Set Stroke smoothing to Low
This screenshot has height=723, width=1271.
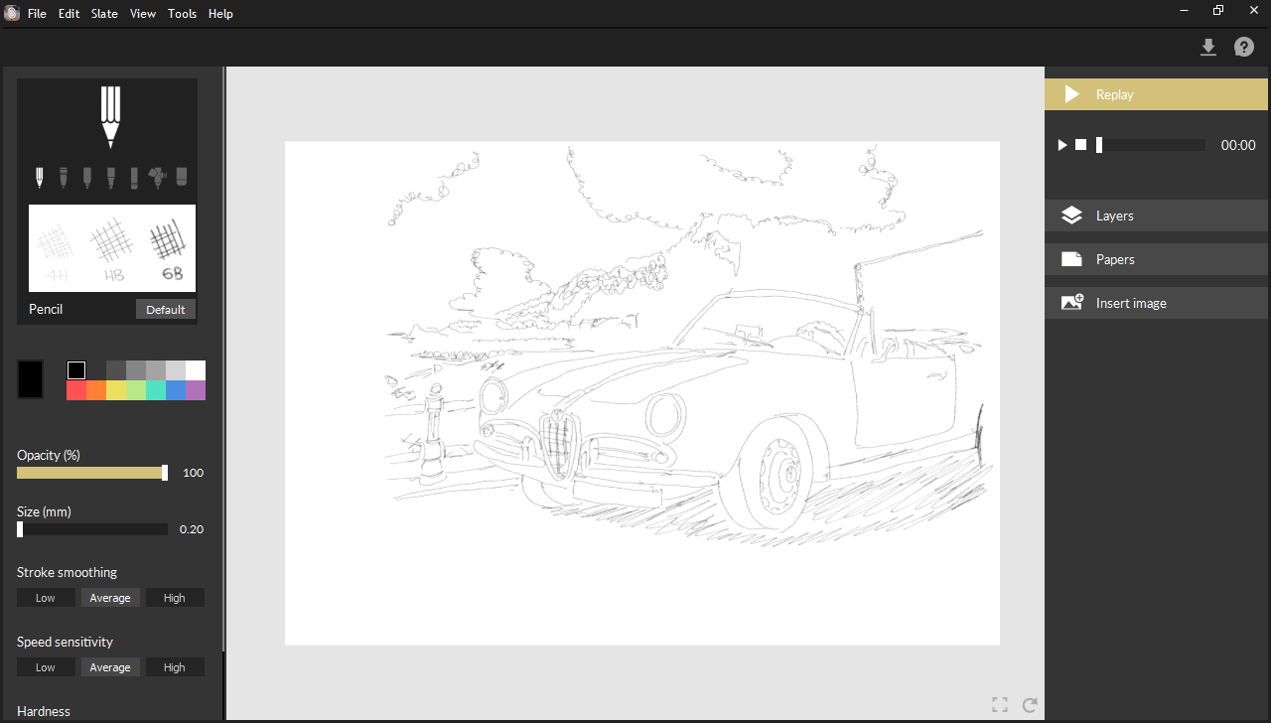[46, 598]
